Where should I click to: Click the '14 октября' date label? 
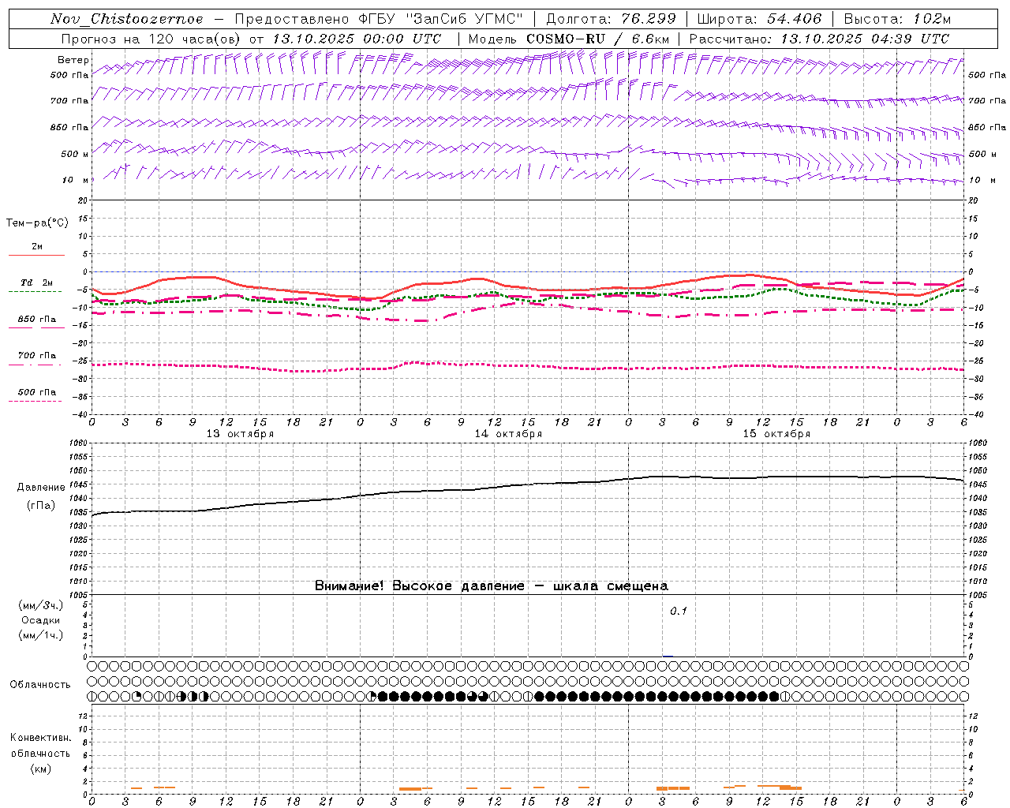[508, 434]
